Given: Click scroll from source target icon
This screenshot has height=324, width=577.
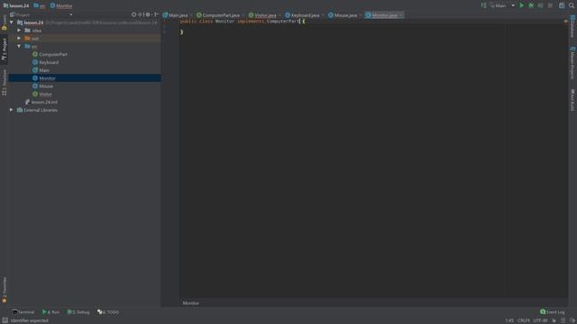Looking at the screenshot, I should [133, 14].
